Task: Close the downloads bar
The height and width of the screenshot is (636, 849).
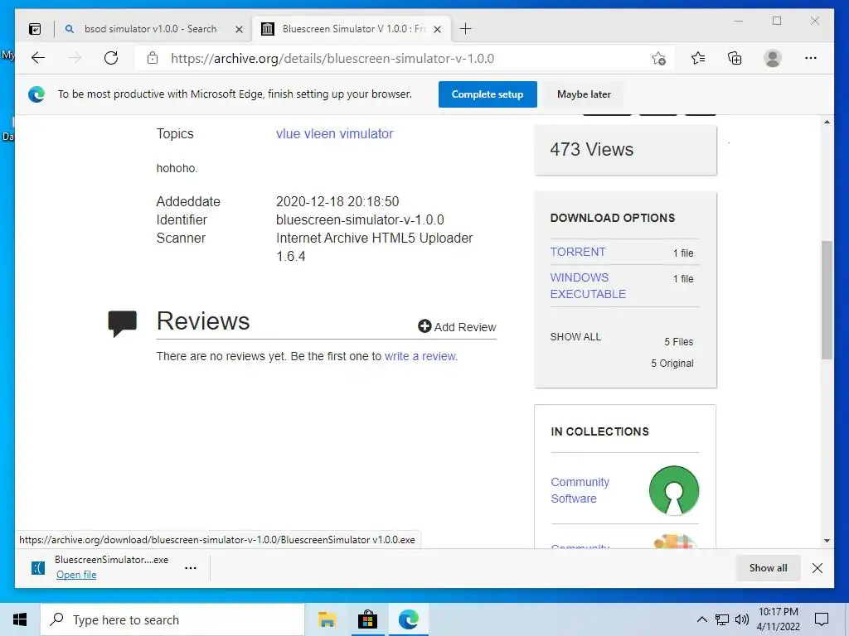Action: click(x=817, y=568)
